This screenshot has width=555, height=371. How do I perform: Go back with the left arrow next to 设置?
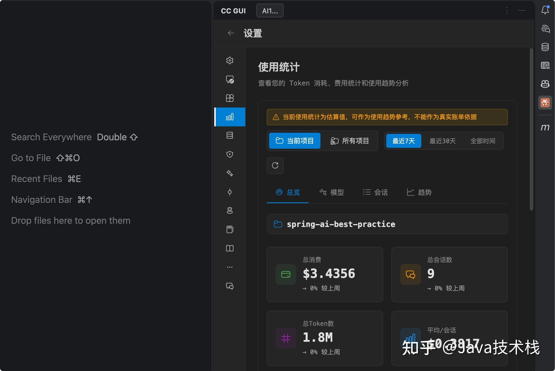(x=231, y=33)
